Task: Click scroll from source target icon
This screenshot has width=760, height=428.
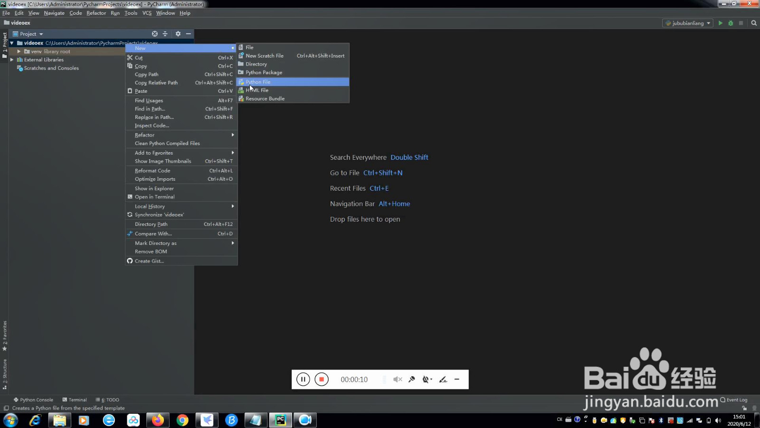Action: click(154, 34)
